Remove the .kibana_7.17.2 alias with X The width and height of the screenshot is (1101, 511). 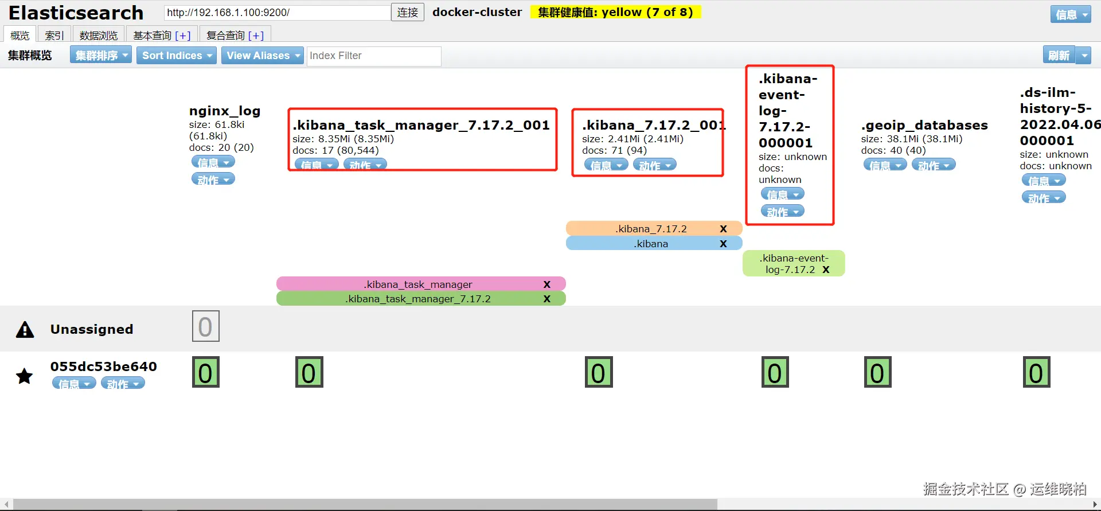coord(723,229)
